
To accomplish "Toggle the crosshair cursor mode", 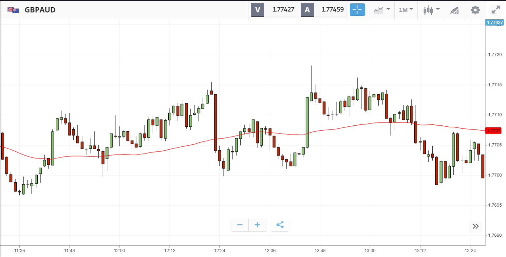I will point(357,10).
